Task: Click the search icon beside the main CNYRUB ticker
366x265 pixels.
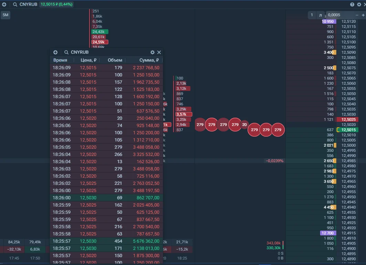Action: pyautogui.click(x=15, y=4)
